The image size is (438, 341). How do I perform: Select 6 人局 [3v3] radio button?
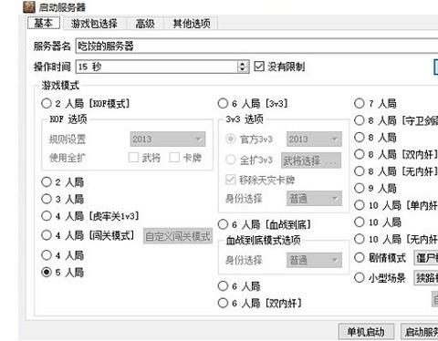[x=223, y=103]
